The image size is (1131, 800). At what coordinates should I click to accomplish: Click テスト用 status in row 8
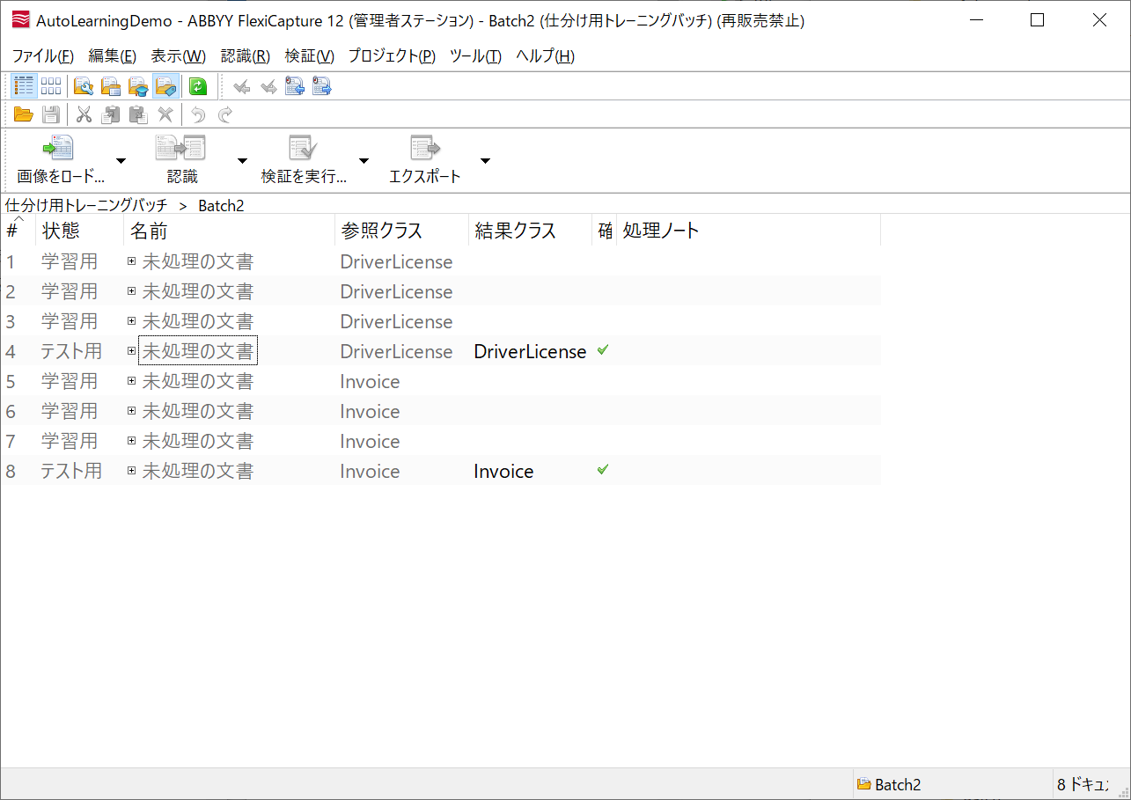tap(71, 471)
